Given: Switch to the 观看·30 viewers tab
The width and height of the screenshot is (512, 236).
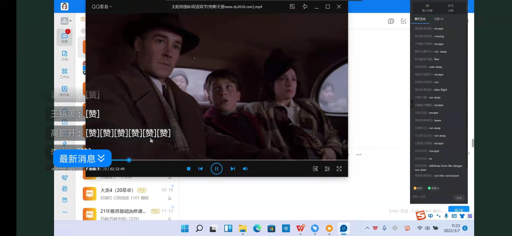Looking at the screenshot, I should click(439, 19).
